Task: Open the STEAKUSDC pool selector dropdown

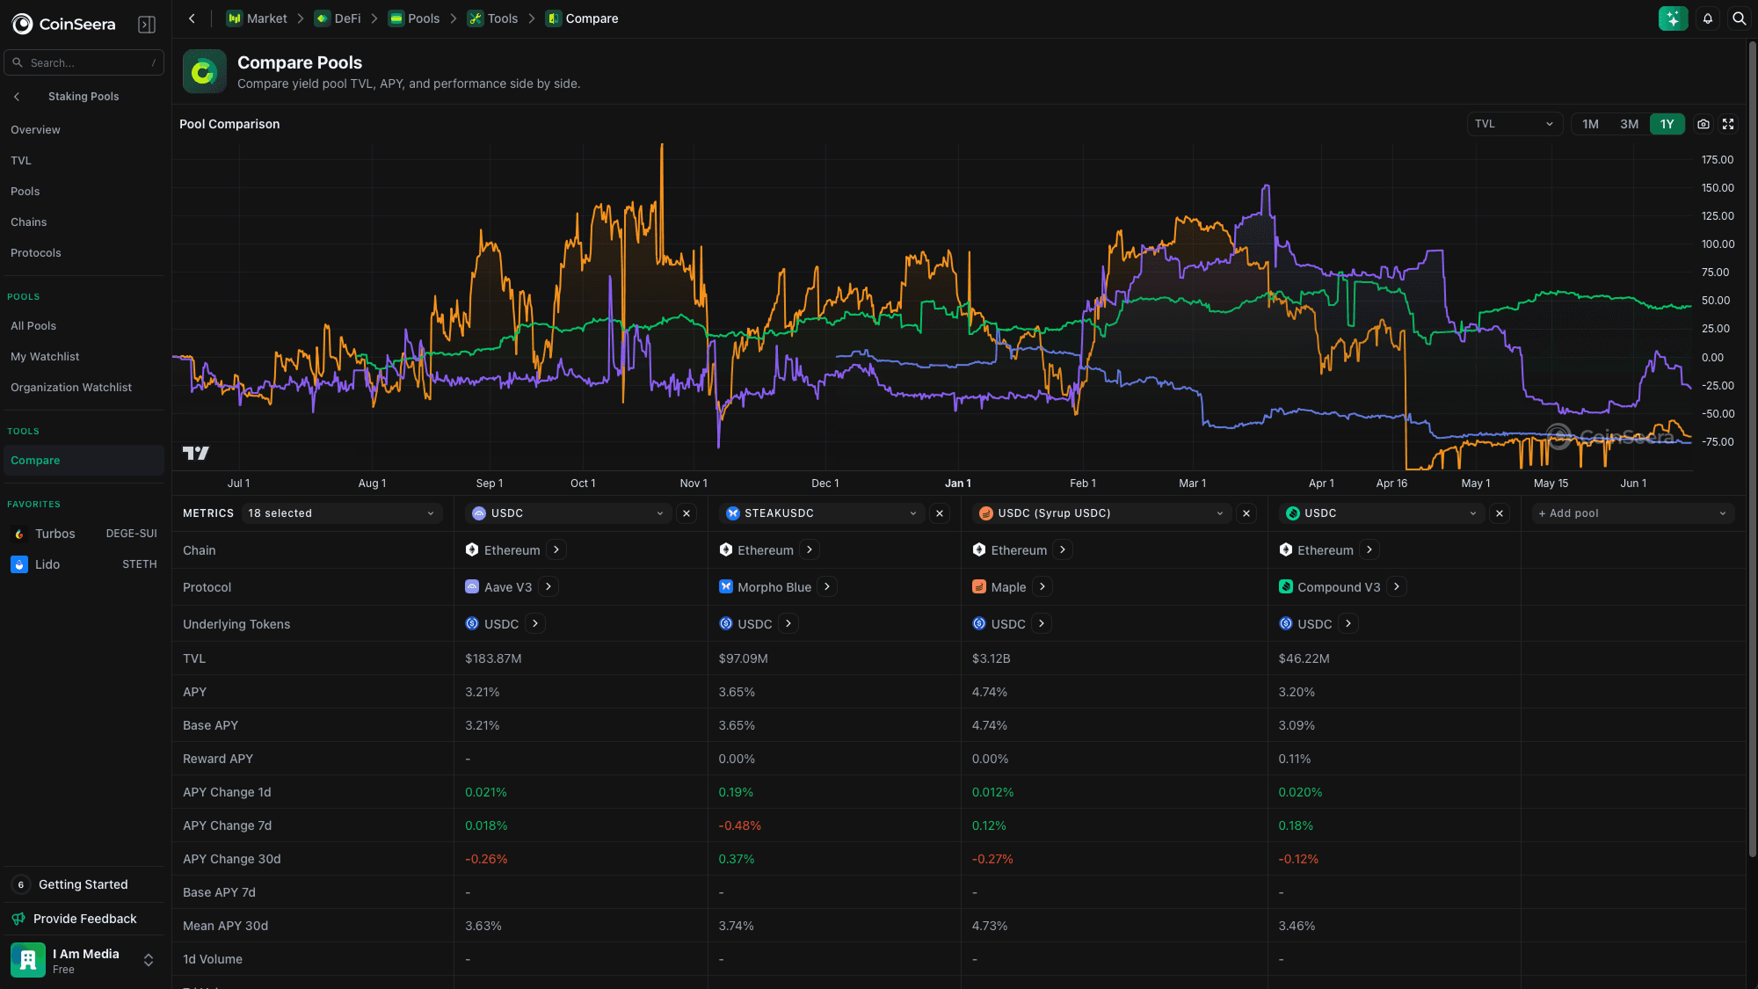Action: (822, 513)
